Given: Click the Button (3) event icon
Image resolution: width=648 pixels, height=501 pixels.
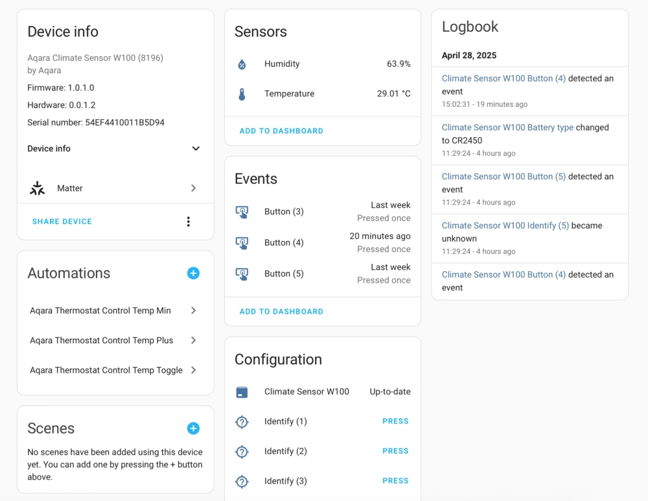Looking at the screenshot, I should click(242, 212).
